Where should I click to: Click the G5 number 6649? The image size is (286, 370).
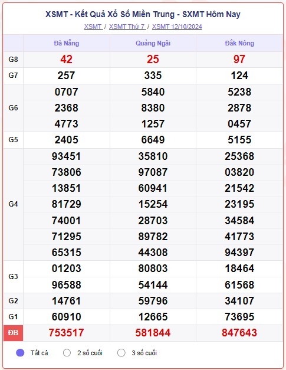pyautogui.click(x=153, y=140)
